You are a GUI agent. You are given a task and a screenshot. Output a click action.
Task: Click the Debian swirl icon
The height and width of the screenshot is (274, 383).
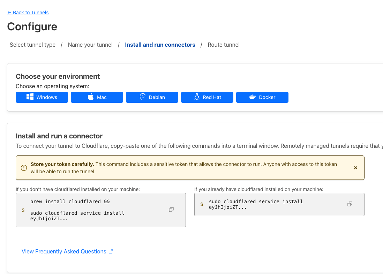point(142,97)
